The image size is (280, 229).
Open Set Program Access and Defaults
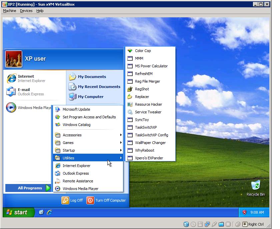pos(88,117)
